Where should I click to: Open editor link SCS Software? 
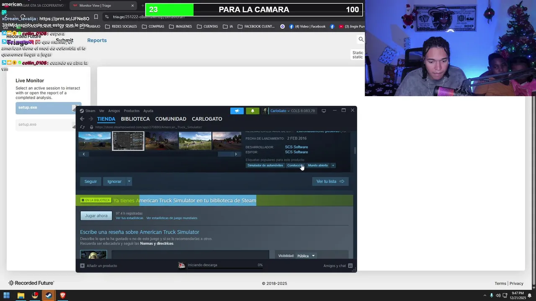296,152
